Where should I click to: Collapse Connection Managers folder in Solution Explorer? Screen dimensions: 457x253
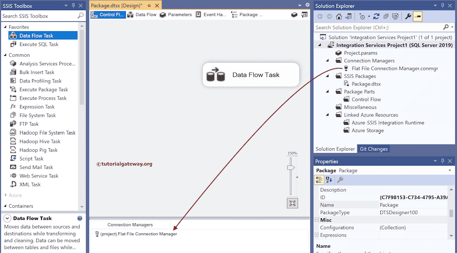click(327, 61)
